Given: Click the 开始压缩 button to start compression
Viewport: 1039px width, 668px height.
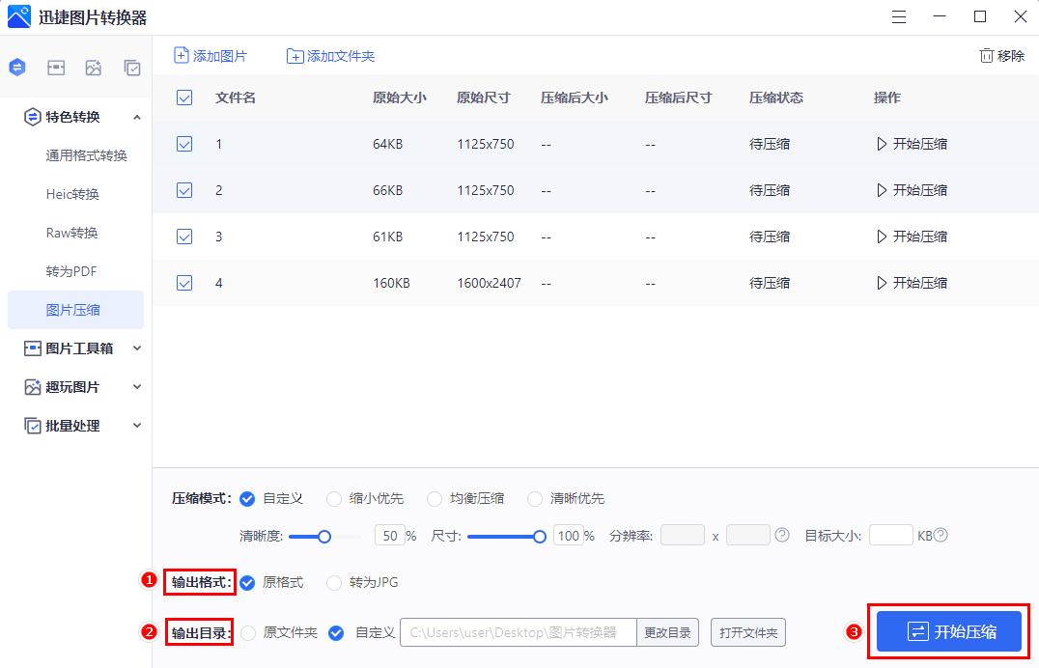Looking at the screenshot, I should (947, 631).
